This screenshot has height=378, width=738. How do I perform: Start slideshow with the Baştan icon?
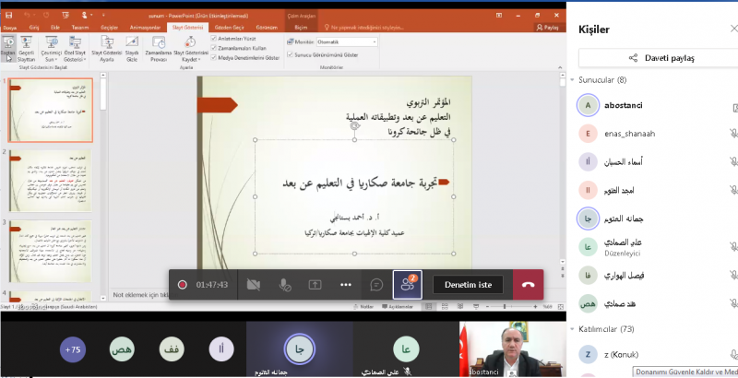pos(8,46)
